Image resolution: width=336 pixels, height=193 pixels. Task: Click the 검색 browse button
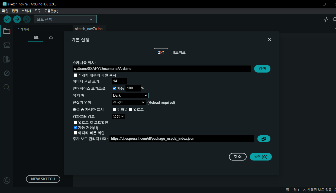pos(262,69)
